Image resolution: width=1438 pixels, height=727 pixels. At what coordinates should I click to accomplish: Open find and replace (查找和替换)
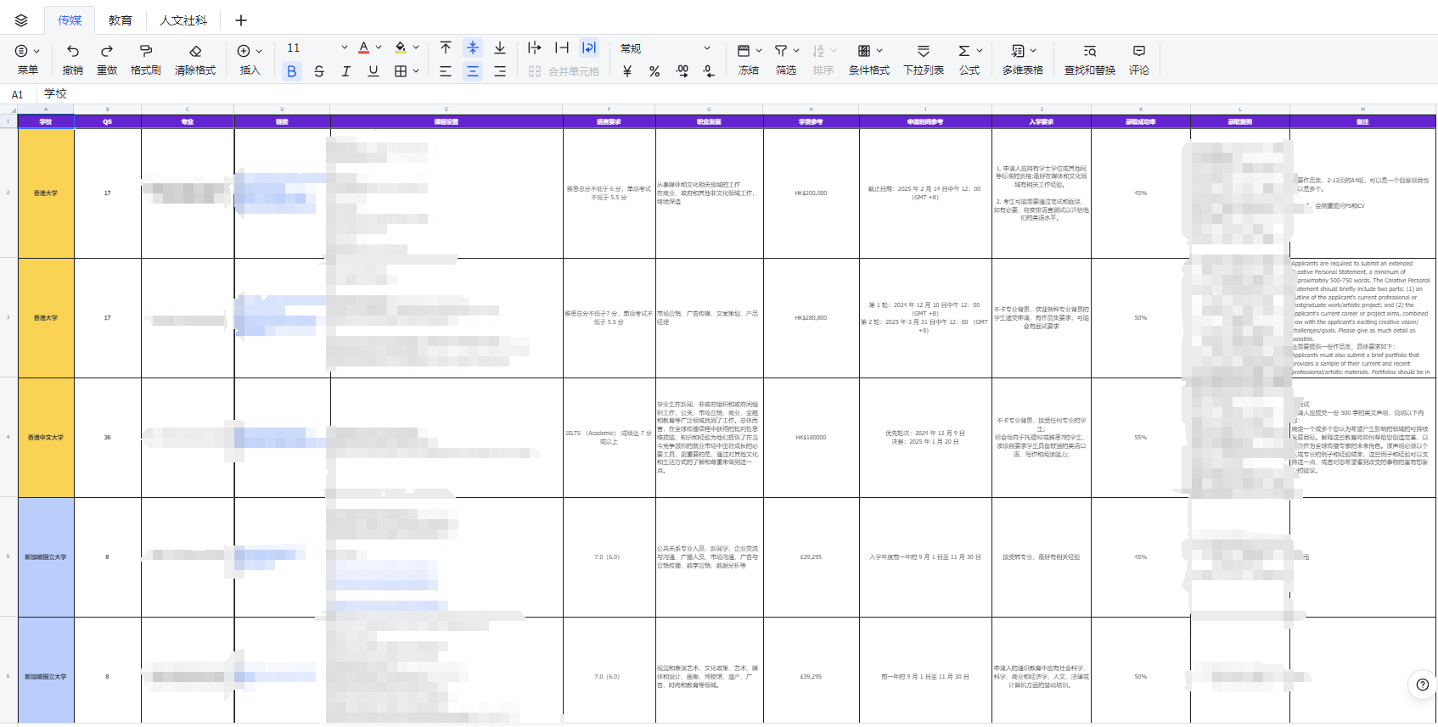(1090, 59)
